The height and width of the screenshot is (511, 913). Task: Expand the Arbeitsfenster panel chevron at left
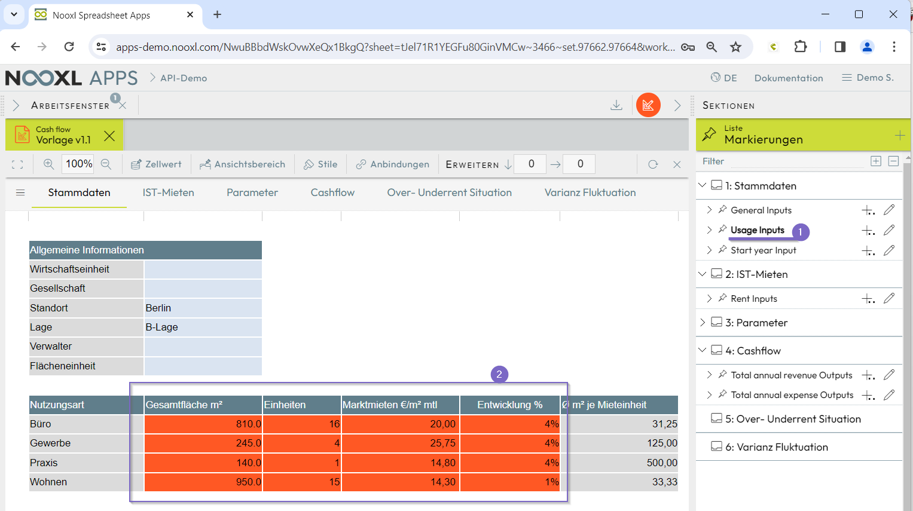click(x=16, y=105)
